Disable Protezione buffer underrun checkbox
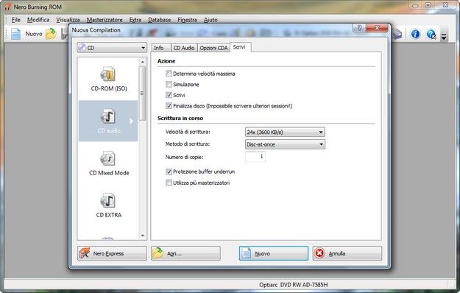This screenshot has height=293, width=460. click(x=169, y=172)
